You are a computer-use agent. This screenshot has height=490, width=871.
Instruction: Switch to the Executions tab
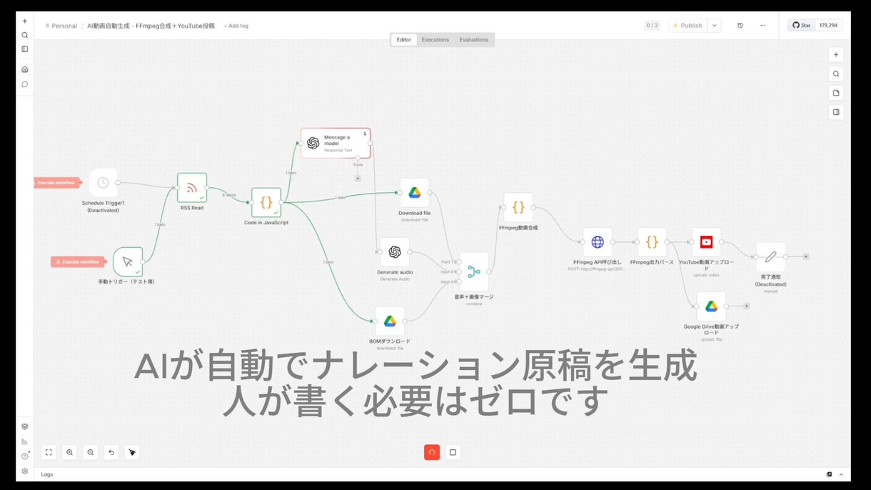[435, 40]
